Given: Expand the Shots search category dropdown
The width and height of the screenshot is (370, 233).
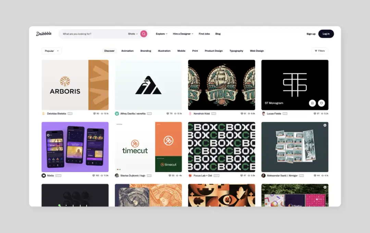Looking at the screenshot, I should click(x=134, y=34).
